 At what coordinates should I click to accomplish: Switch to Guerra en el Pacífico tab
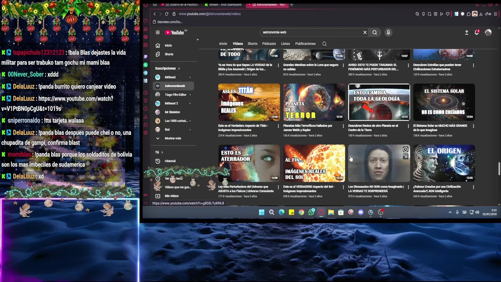[x=180, y=5]
